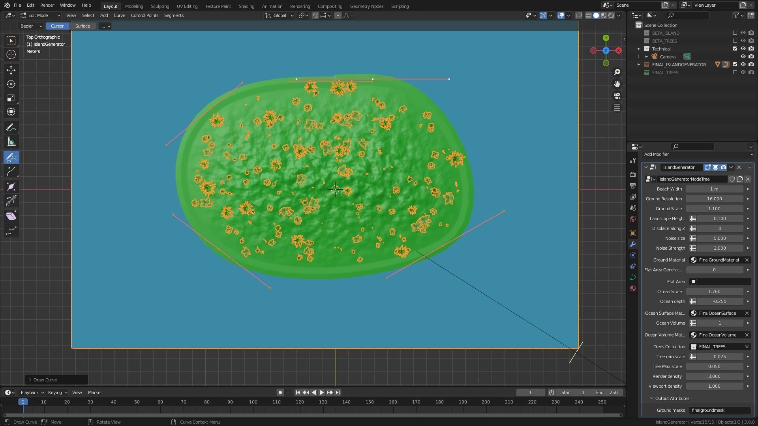Activate the 3D cursor tool
The width and height of the screenshot is (758, 426).
click(x=11, y=54)
